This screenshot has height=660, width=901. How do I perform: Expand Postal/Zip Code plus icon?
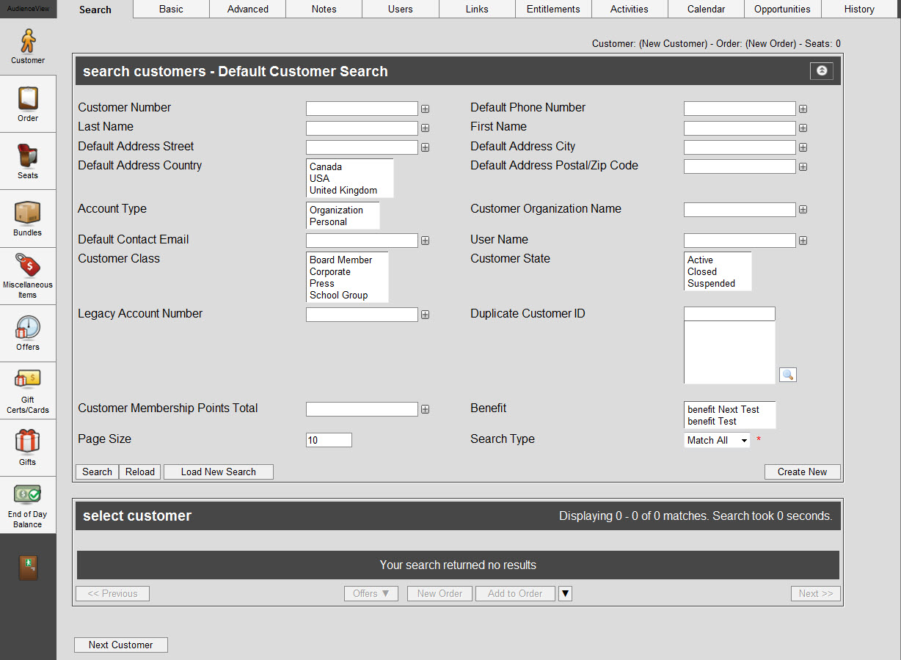(803, 166)
